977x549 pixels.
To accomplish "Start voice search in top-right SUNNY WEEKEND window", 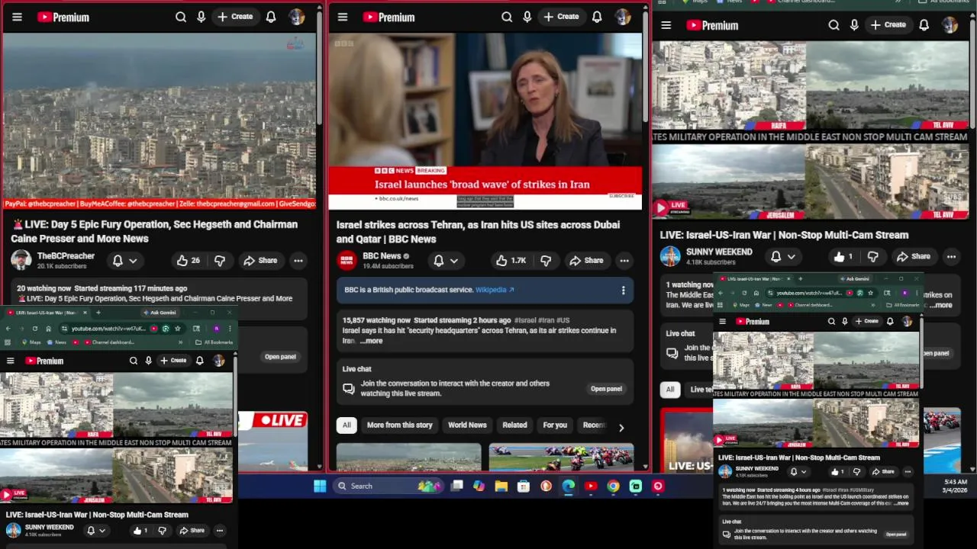I will (854, 25).
